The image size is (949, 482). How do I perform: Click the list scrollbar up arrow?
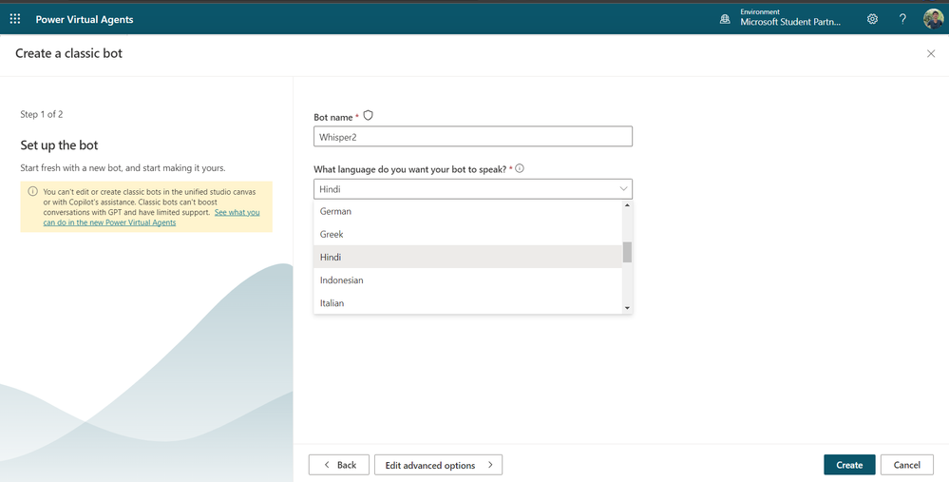pos(627,205)
